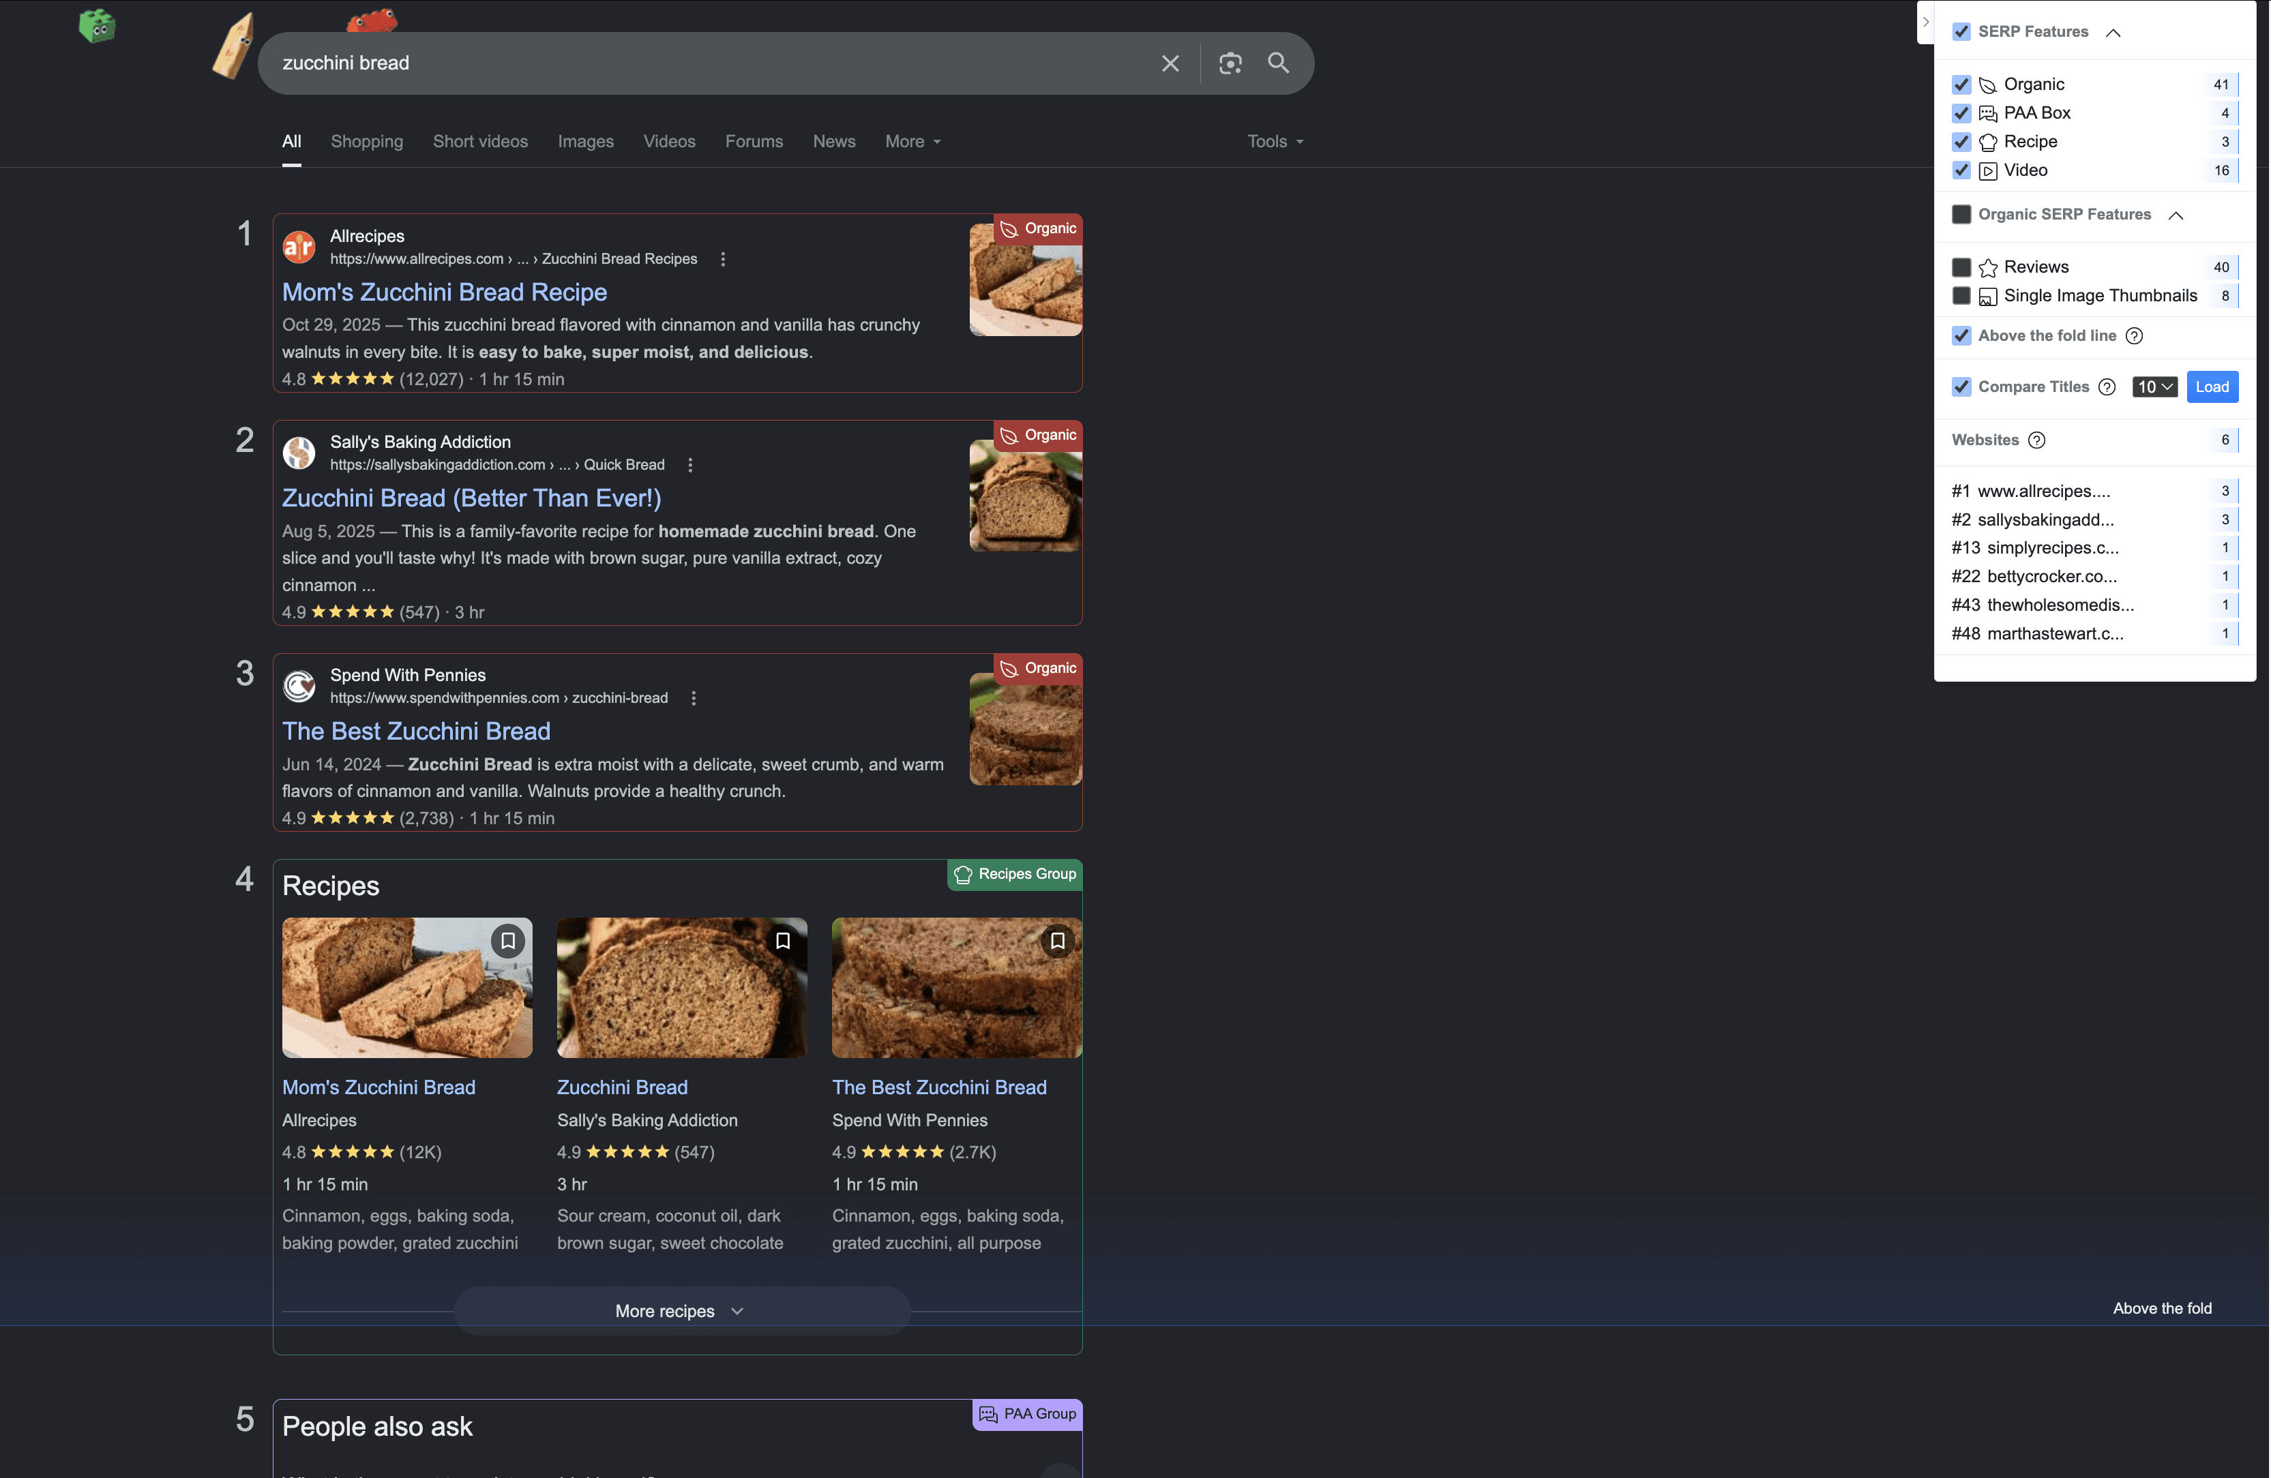Click the Organic leaf icon in the side panel
2271x1478 pixels.
coord(1987,85)
